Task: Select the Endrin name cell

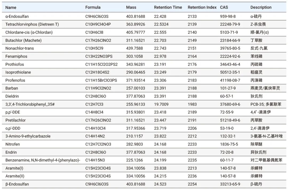Action: pos(11,152)
